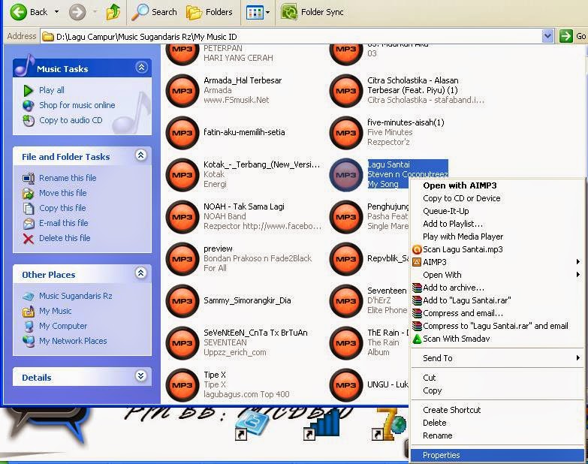Collapse the Other Places panel
This screenshot has width=588, height=464.
(x=141, y=273)
